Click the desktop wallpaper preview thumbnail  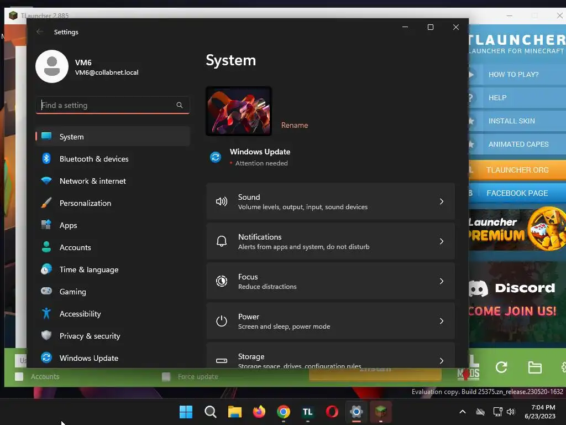(x=239, y=111)
